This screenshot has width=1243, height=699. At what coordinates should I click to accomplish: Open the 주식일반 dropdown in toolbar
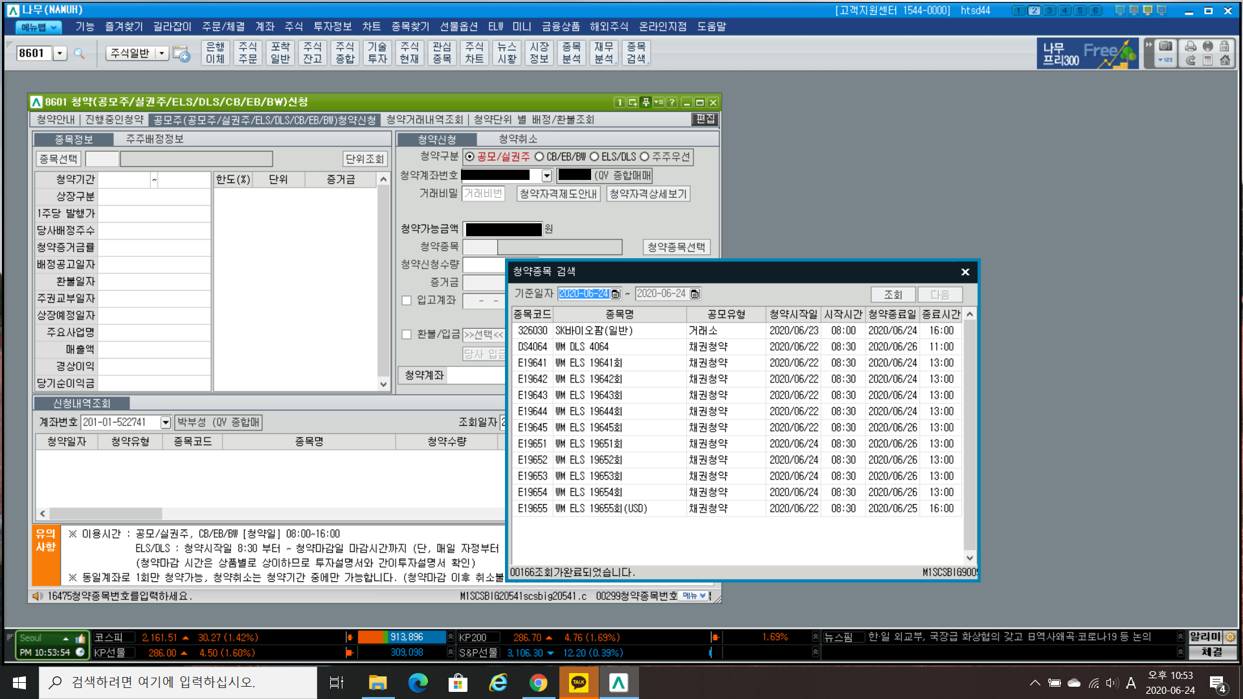click(162, 53)
